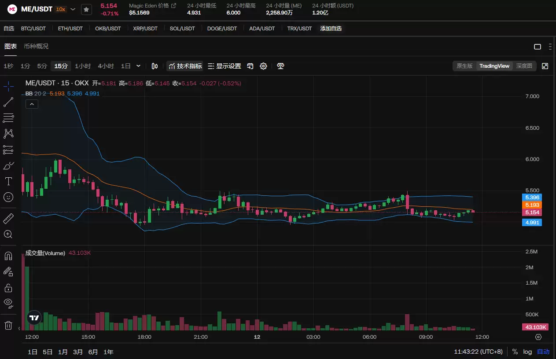Expand chart to fullscreen

click(x=545, y=66)
